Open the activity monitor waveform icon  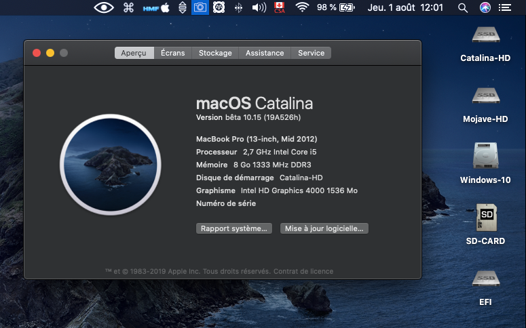pos(219,7)
